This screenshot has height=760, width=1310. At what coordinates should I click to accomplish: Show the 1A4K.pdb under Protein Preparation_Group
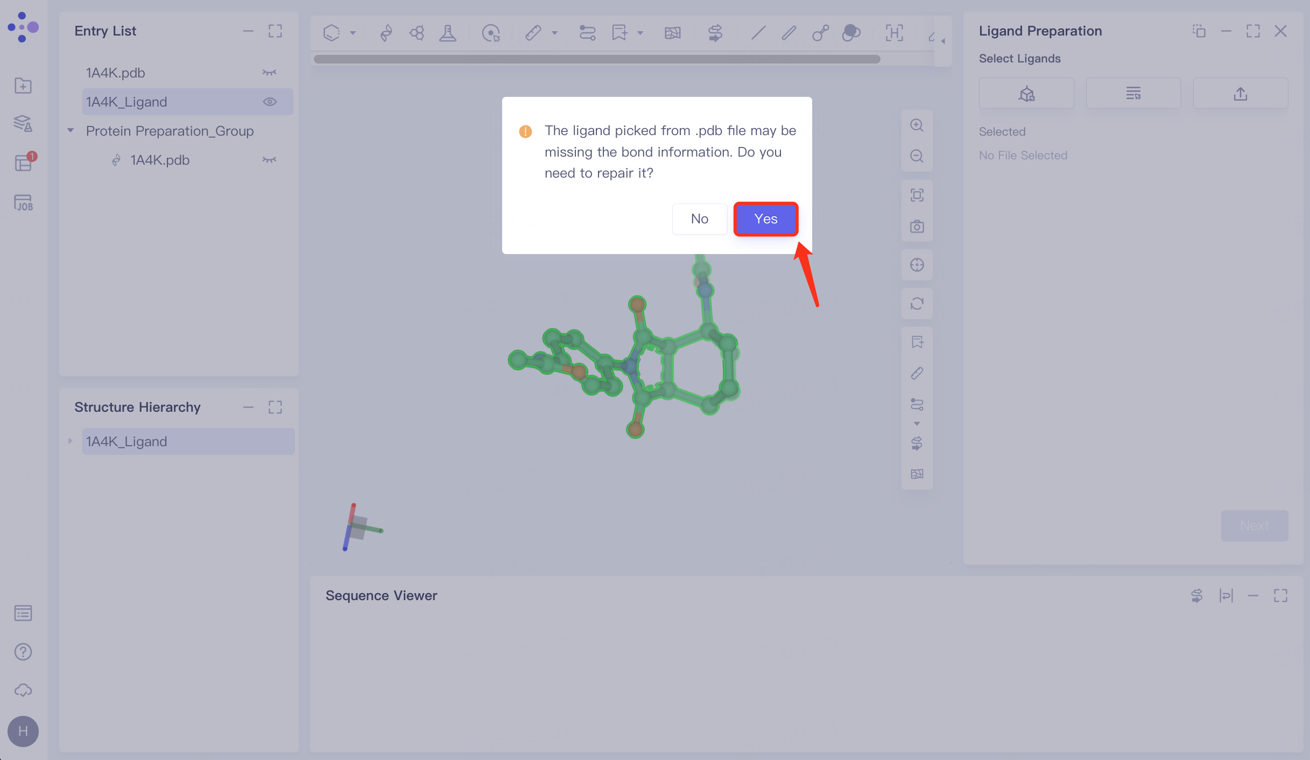pos(269,159)
